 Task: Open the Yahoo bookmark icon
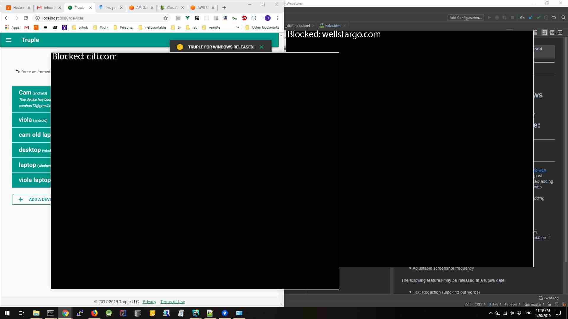[64, 27]
